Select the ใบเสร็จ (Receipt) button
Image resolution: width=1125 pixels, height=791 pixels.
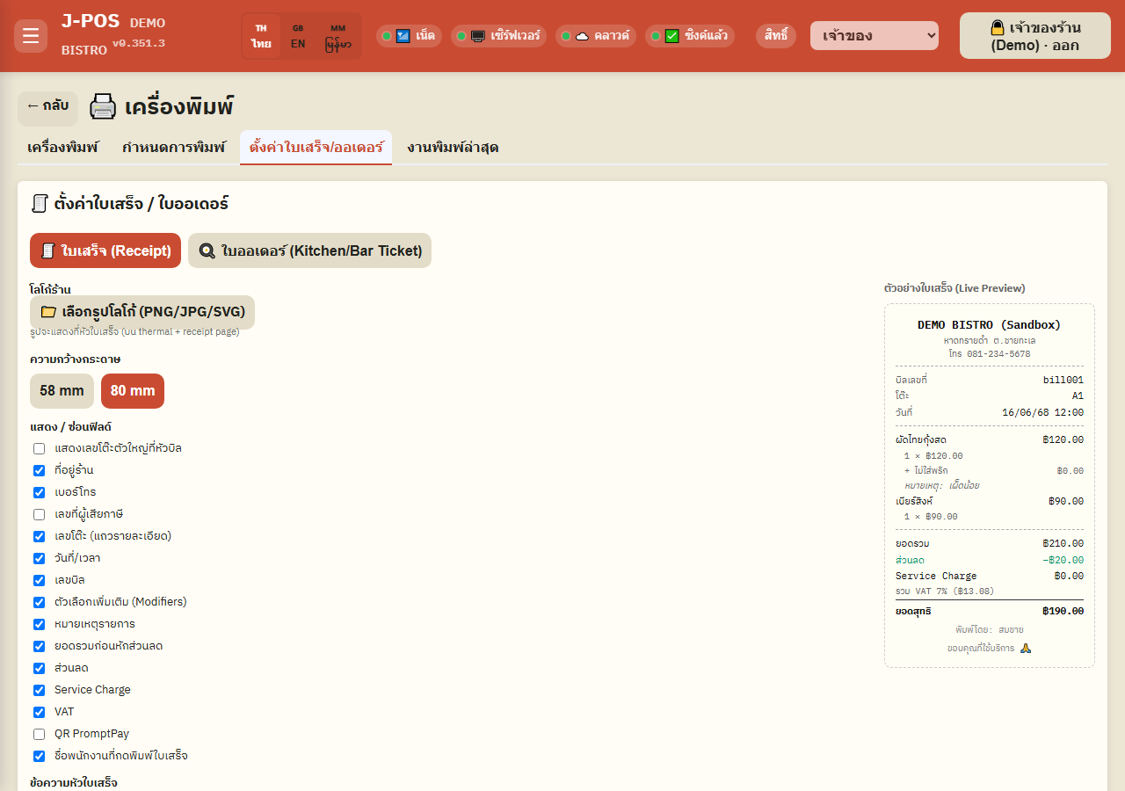point(105,250)
